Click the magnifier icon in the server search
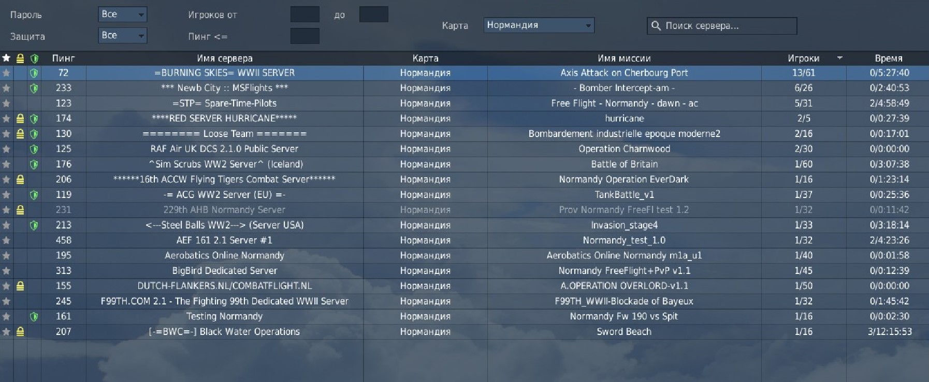Screen dimensions: 929x382 [656, 26]
